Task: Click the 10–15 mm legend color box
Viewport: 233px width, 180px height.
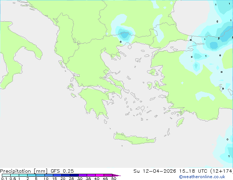Action: coord(49,175)
